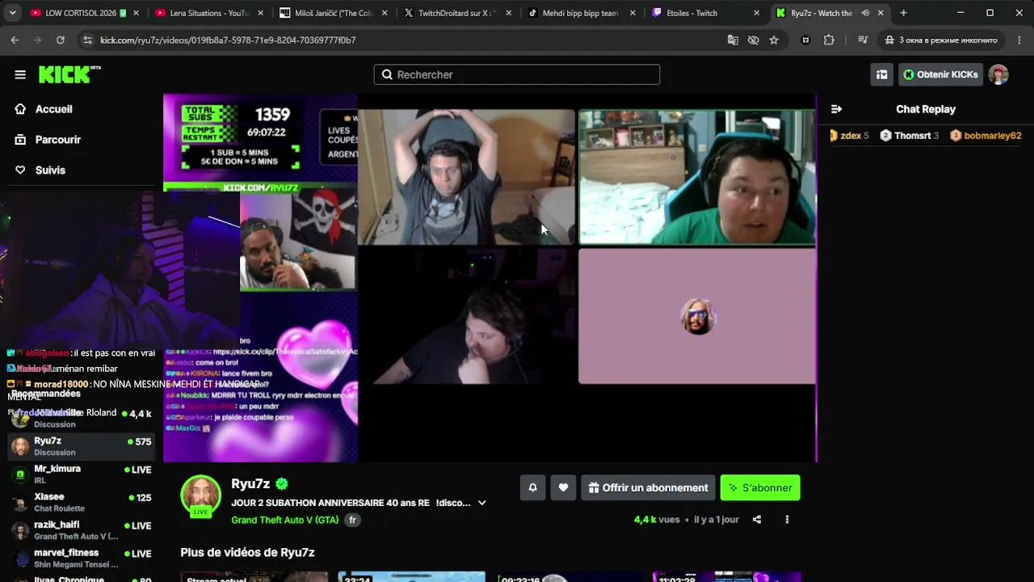Focus the Rechercher search field
This screenshot has height=582, width=1034.
pyautogui.click(x=517, y=74)
